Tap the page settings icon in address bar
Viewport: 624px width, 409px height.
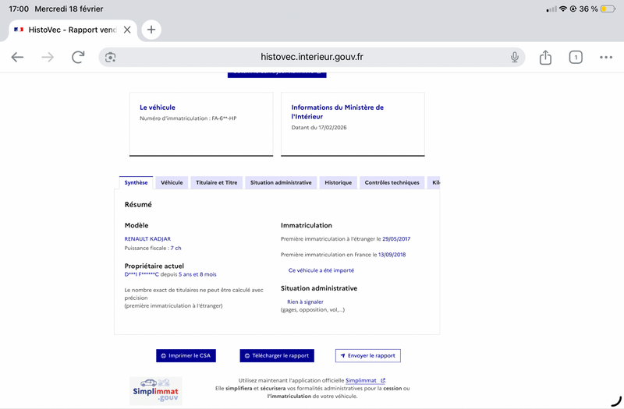click(111, 57)
